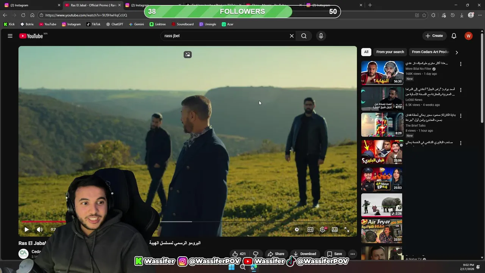Open the W account avatar menu
Image resolution: width=485 pixels, height=273 pixels.
click(469, 36)
